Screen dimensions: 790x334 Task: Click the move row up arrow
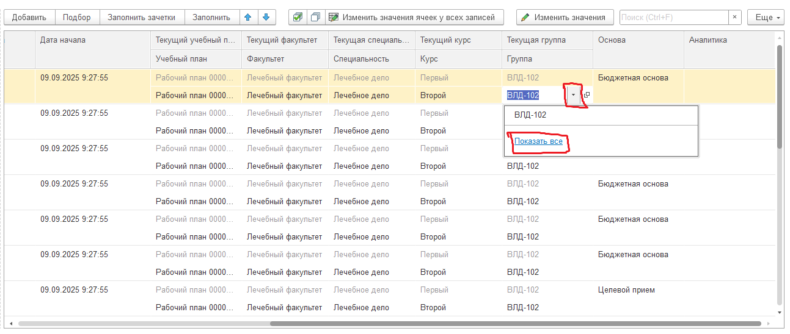tap(248, 17)
